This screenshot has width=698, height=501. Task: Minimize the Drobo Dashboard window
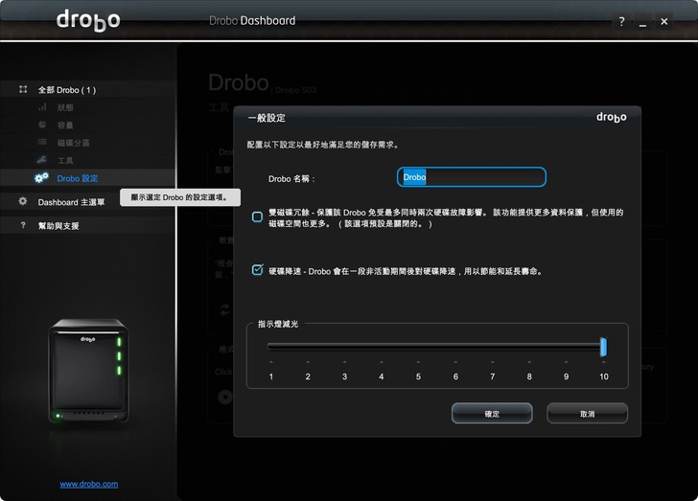[642, 21]
